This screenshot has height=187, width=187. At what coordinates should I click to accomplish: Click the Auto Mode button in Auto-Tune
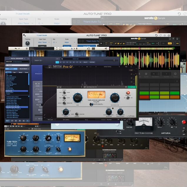(87, 46)
